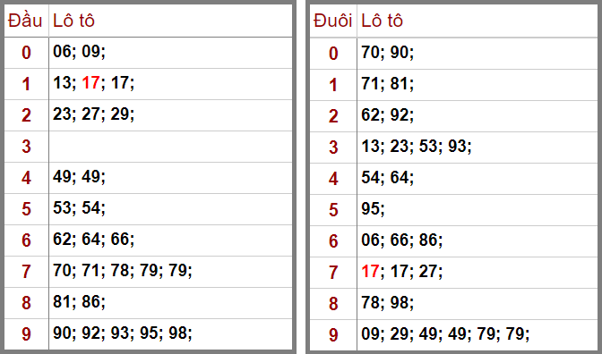Select the cell with 90; 92; 93; 95; 98;

click(x=170, y=333)
